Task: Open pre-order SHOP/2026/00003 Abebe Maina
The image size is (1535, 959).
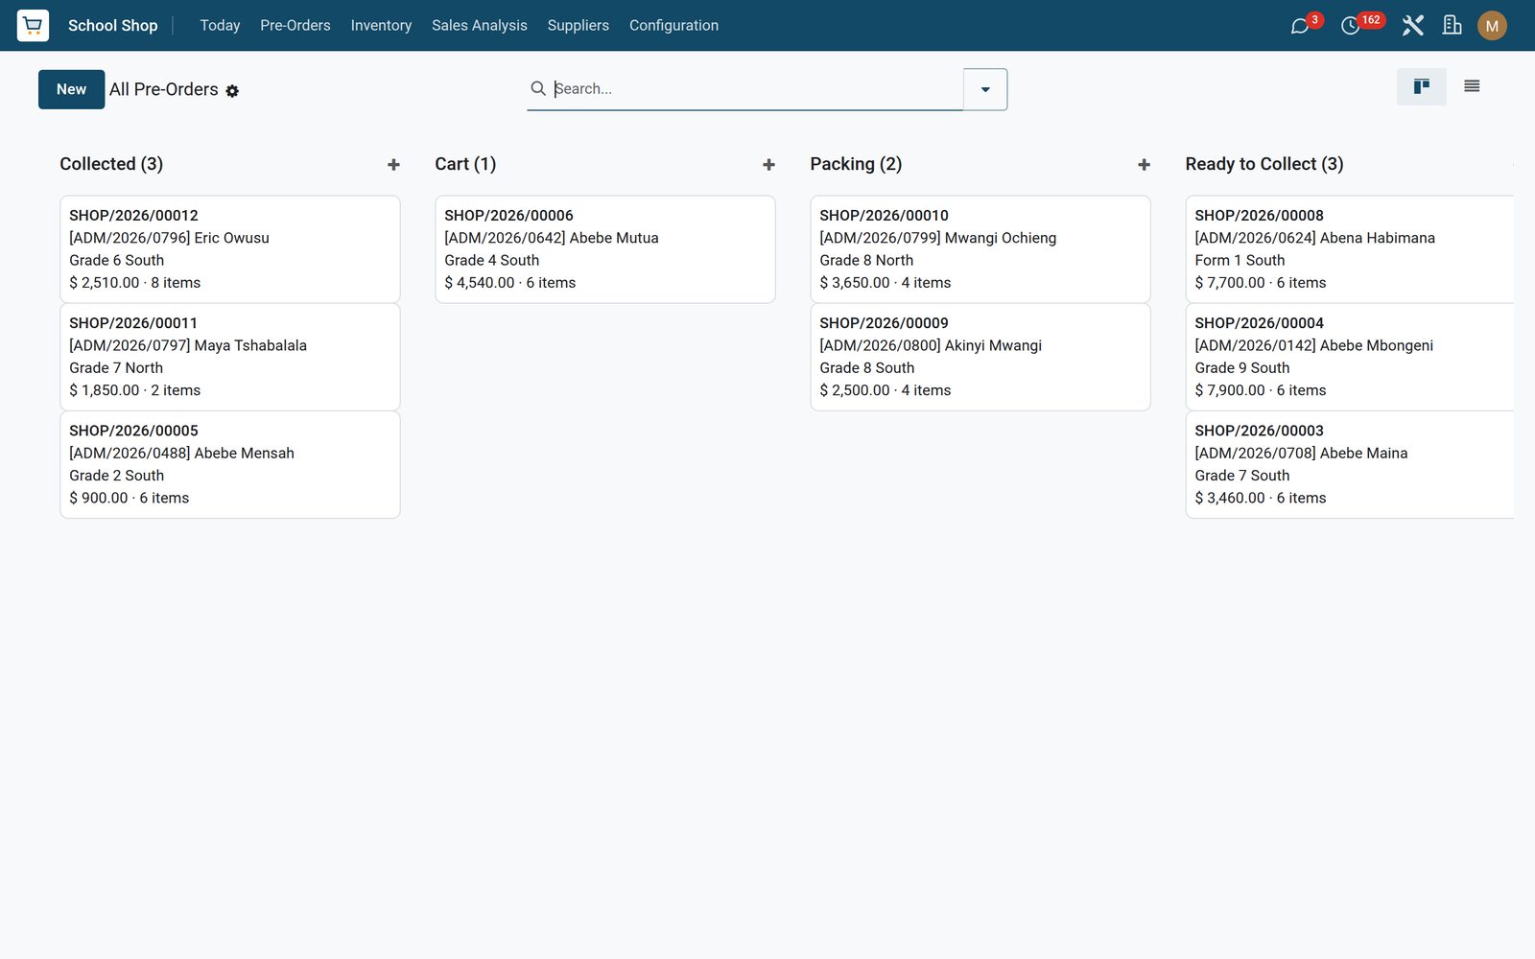Action: click(x=1350, y=464)
